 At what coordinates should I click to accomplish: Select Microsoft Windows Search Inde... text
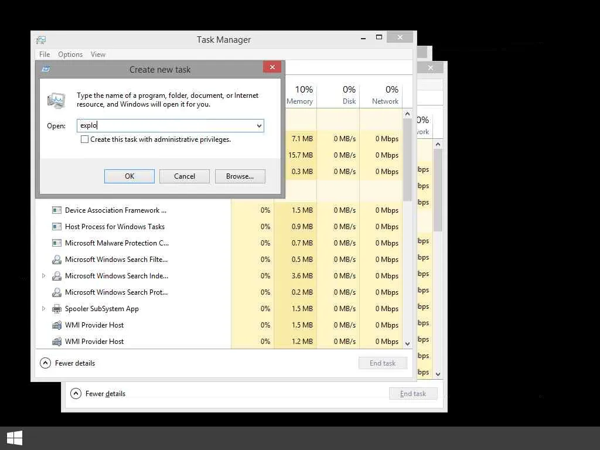tap(117, 276)
